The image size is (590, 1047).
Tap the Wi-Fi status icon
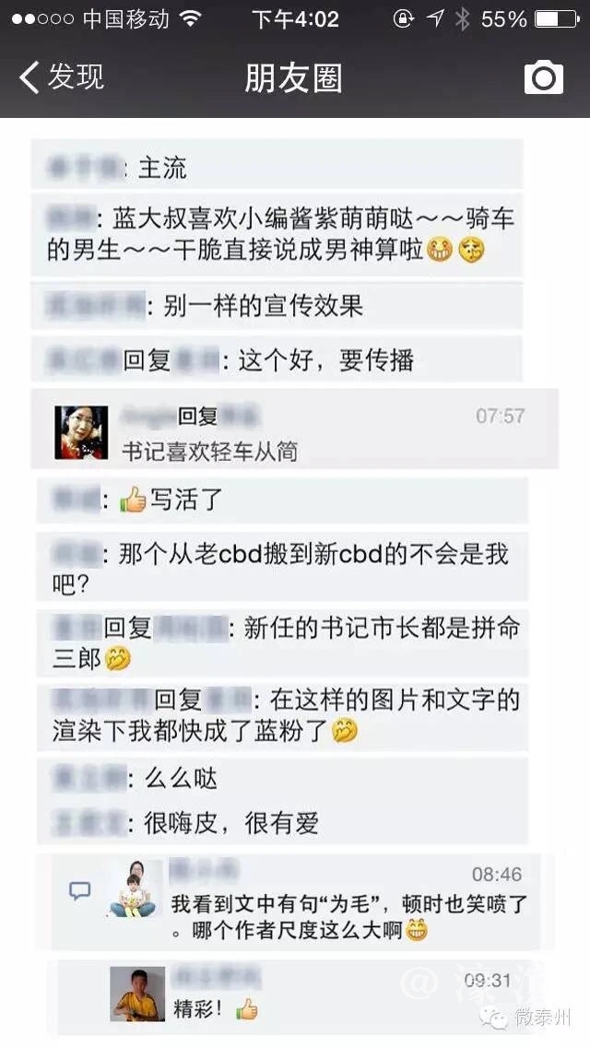click(x=191, y=18)
